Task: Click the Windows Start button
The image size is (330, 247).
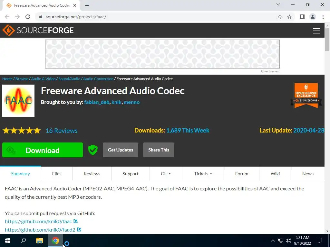Action: coord(8,241)
